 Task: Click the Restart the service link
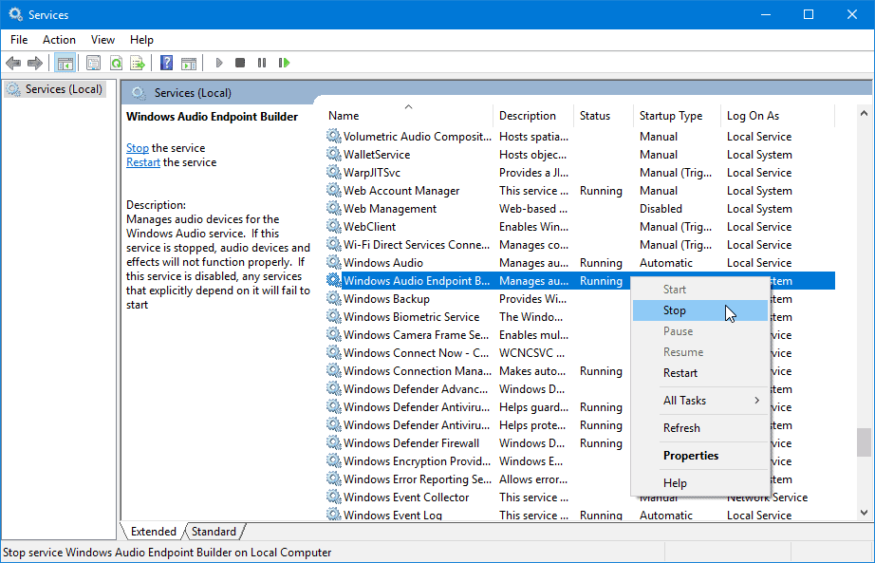(x=143, y=162)
